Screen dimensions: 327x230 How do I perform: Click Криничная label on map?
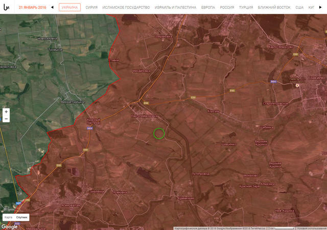click(185, 198)
